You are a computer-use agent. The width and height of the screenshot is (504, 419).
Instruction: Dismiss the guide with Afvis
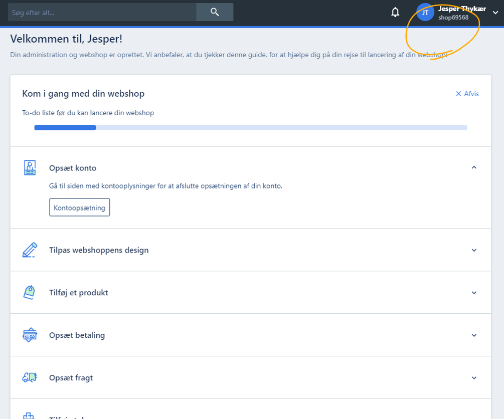467,94
